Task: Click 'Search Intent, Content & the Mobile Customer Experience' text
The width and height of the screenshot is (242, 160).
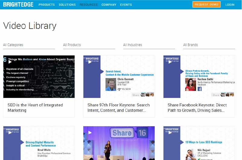Action: pos(130,73)
